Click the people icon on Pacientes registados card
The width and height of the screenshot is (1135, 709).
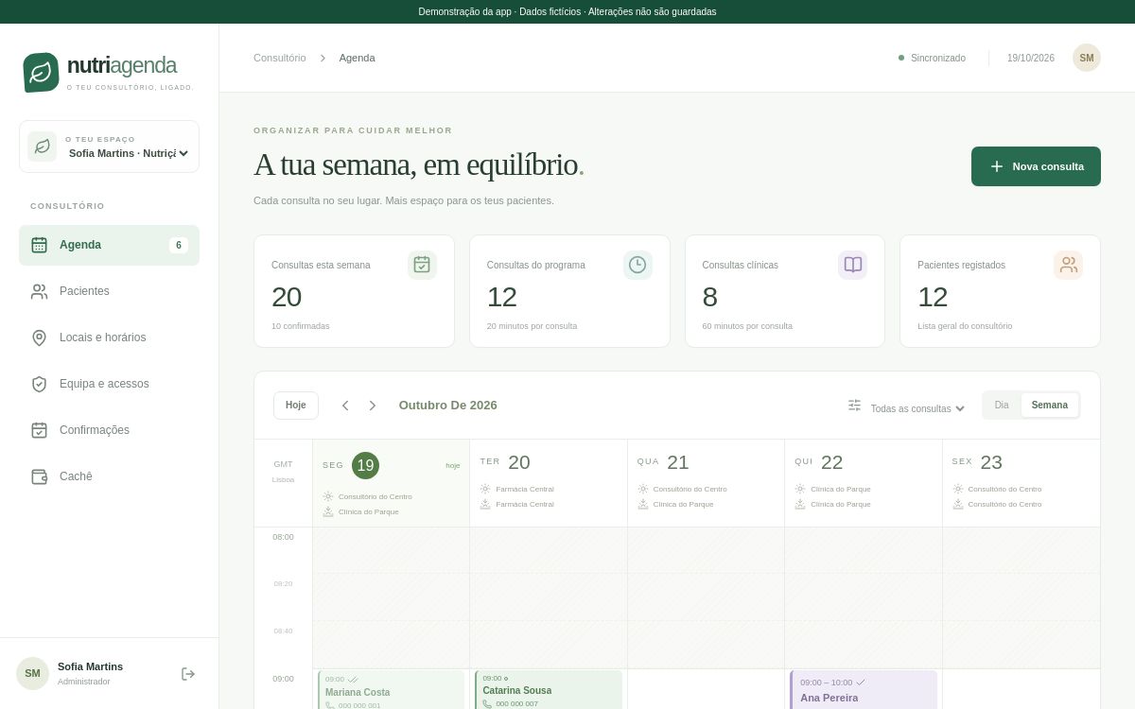pos(1068,265)
